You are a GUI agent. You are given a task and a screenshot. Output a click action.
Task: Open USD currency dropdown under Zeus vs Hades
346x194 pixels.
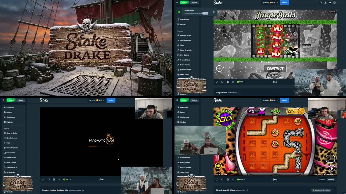pos(67,179)
